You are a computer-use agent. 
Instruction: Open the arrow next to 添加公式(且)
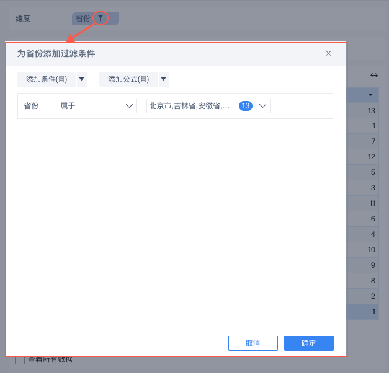[x=164, y=79]
